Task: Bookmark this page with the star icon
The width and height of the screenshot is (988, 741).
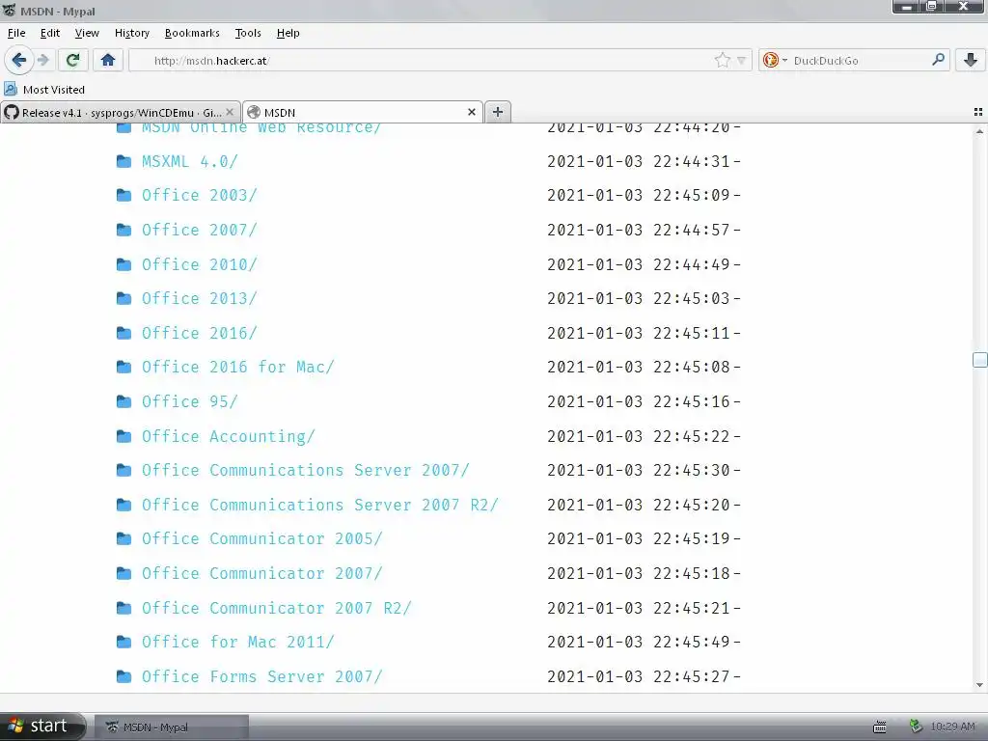Action: tap(722, 61)
